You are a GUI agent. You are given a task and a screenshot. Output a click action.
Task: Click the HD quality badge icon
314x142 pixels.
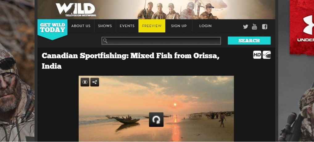click(x=257, y=55)
